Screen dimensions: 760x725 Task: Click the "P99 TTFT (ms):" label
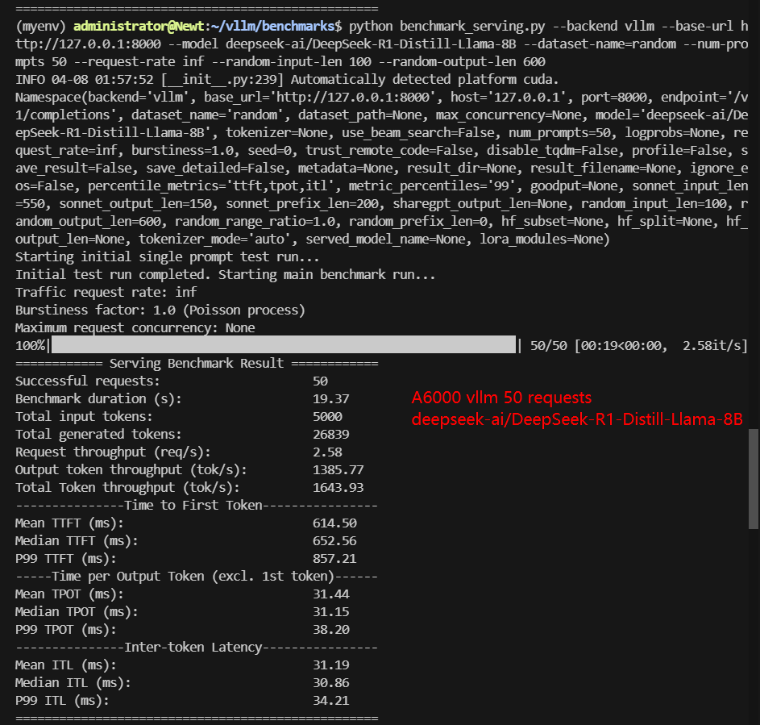[66, 559]
